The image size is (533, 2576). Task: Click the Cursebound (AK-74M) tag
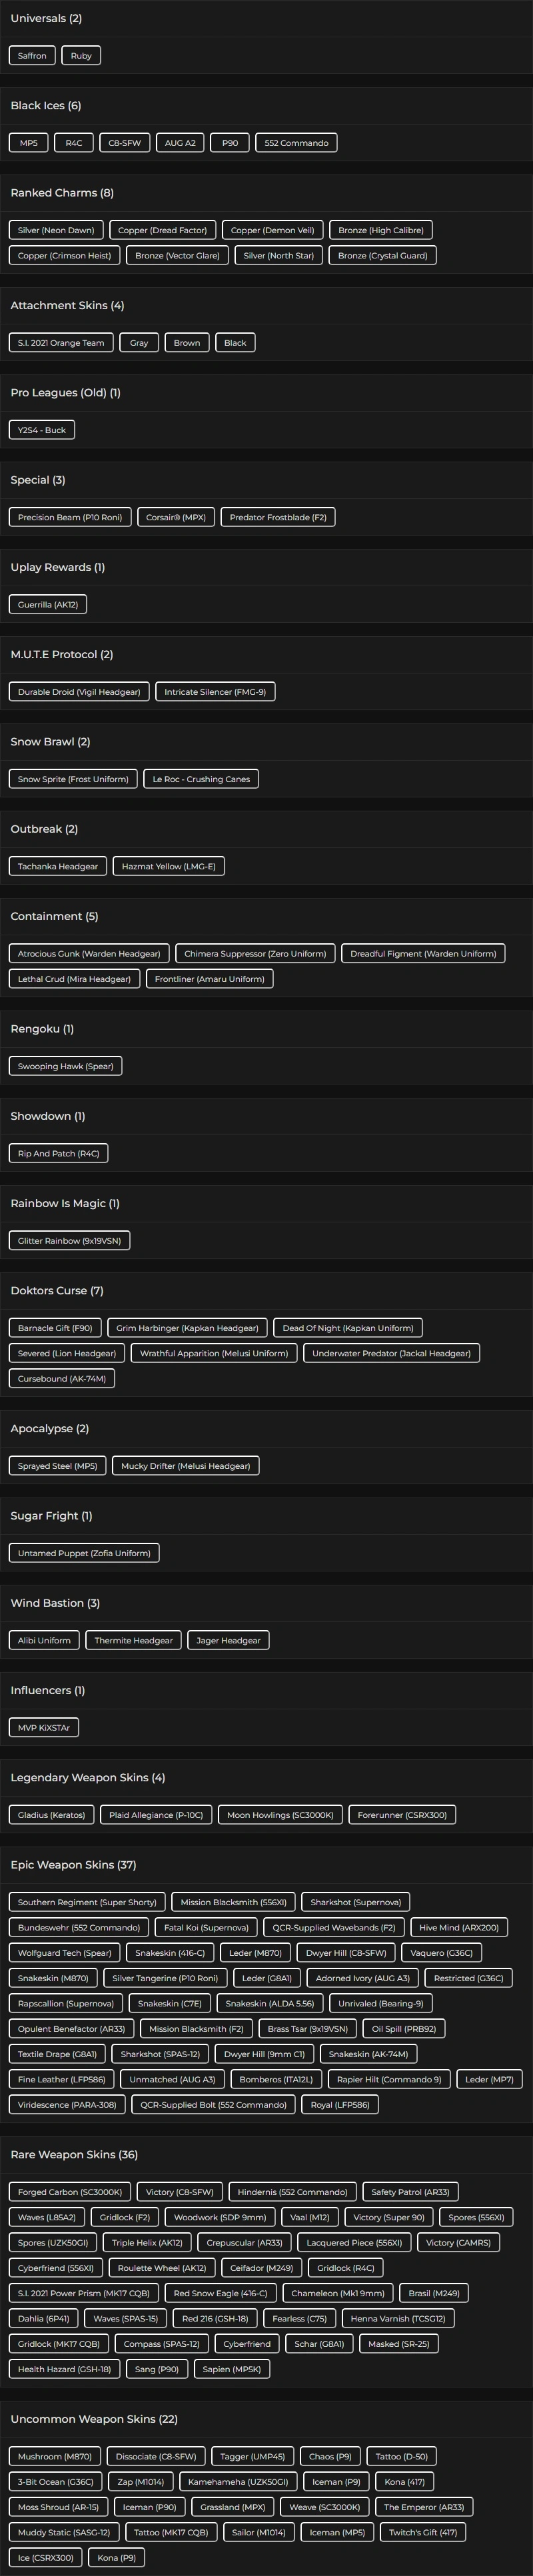click(62, 1378)
